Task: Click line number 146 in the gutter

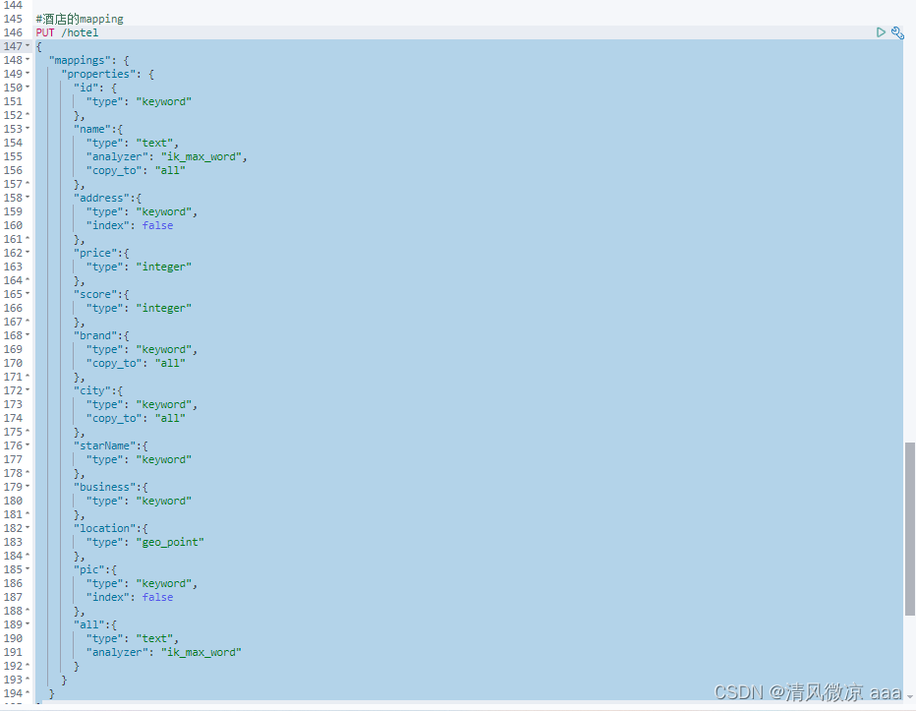Action: [13, 32]
